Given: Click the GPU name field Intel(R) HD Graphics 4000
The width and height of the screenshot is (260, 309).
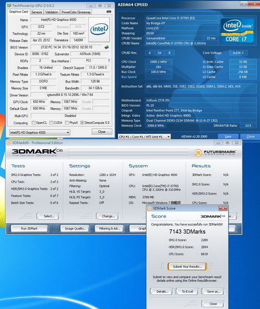Looking at the screenshot, I should (59, 20).
